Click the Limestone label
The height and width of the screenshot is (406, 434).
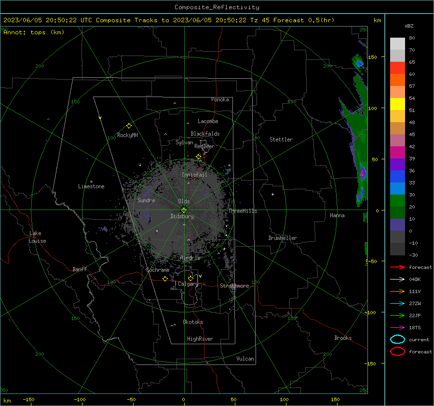[91, 186]
